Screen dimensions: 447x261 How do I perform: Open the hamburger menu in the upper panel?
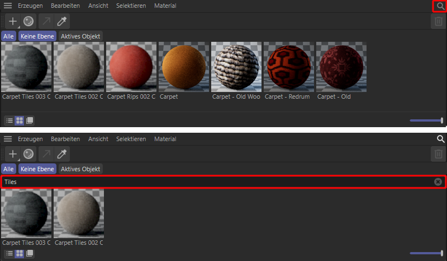tap(8, 6)
